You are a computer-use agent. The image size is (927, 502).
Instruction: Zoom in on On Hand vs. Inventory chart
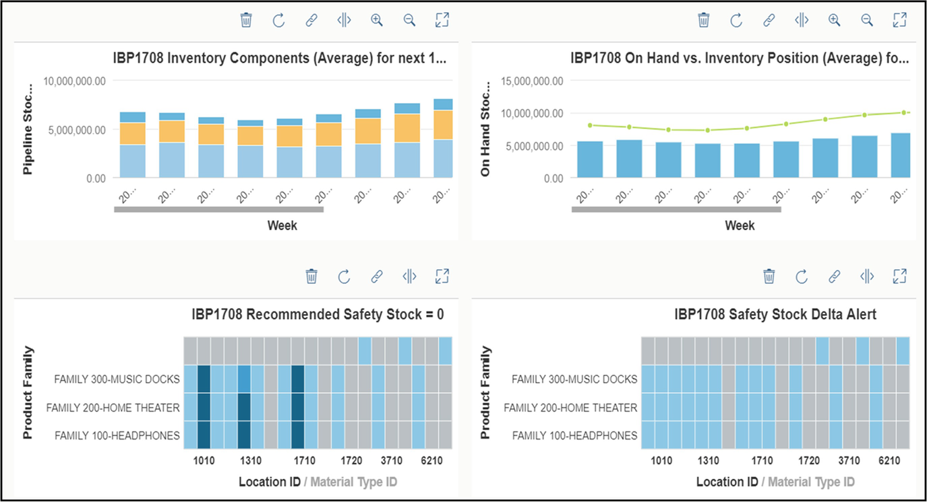[x=835, y=20]
